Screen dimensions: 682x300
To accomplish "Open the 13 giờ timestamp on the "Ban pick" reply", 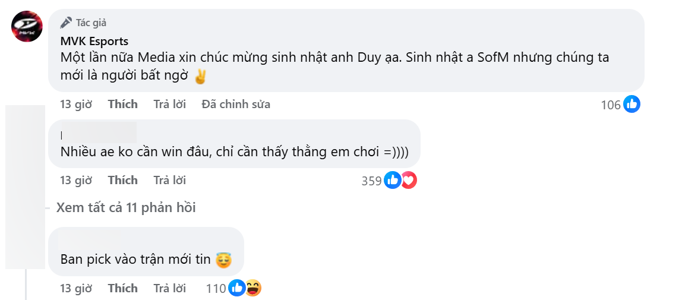I will pos(76,288).
